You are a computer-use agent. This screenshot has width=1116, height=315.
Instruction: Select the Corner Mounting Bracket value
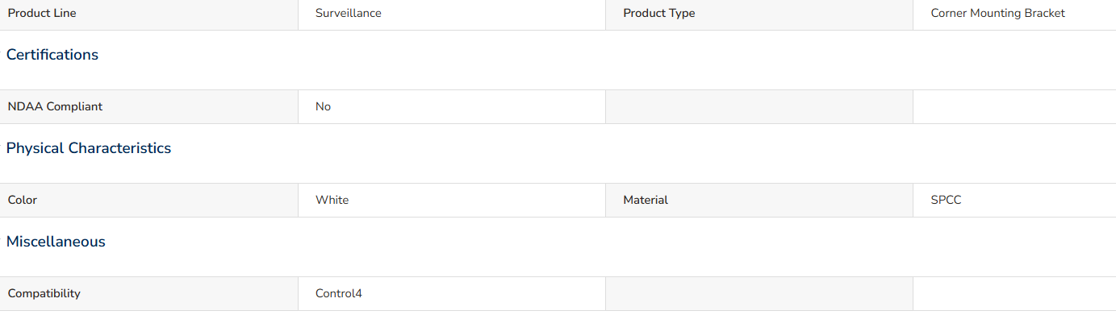997,13
